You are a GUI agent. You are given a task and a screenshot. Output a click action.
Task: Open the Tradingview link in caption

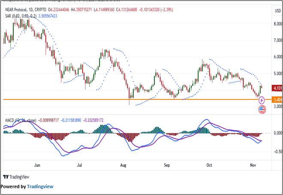40,186
